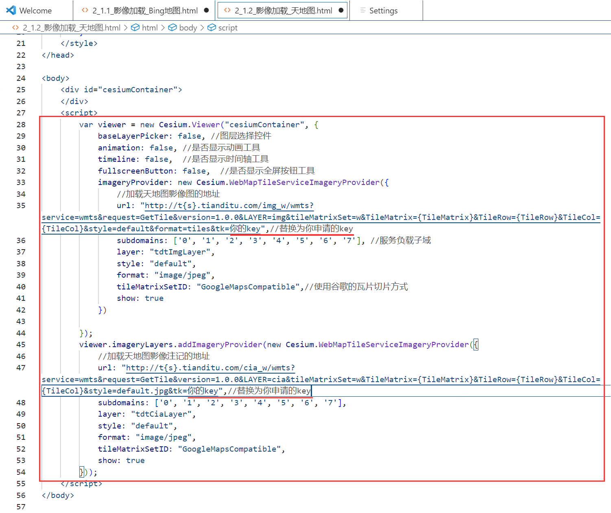Click "fullscreenButton" on line 32
611x513 pixels.
coord(135,171)
